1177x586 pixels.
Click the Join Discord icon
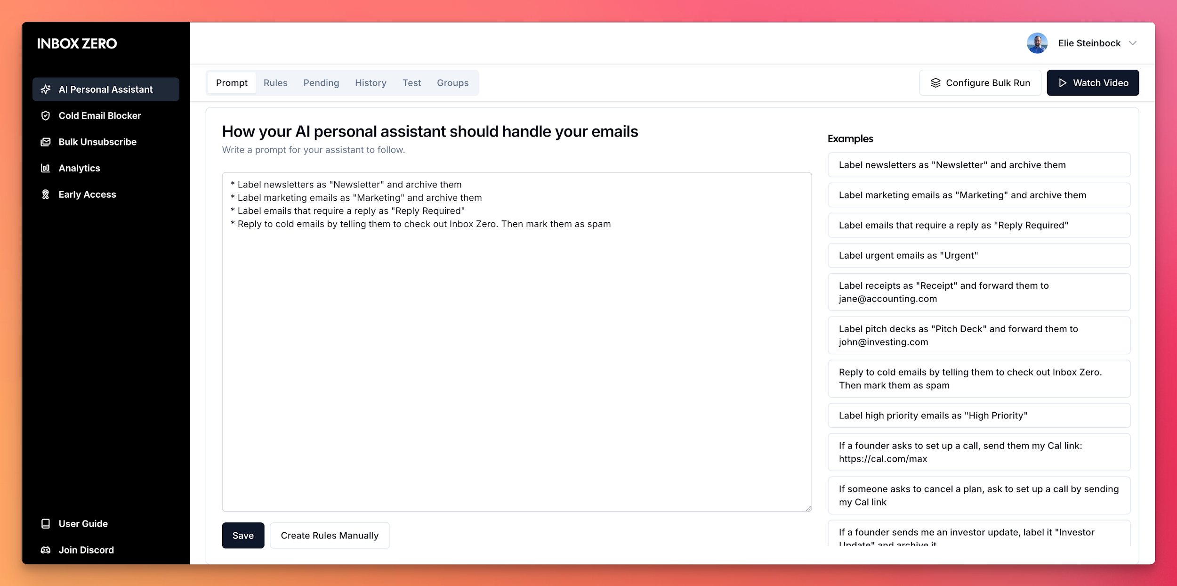tap(46, 550)
